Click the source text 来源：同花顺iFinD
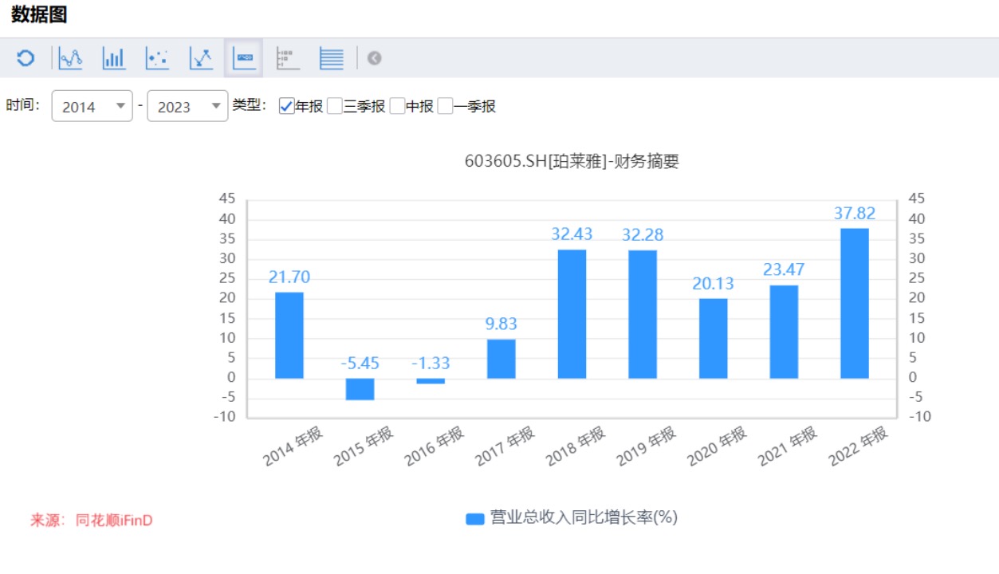This screenshot has height=574, width=999. point(92,521)
